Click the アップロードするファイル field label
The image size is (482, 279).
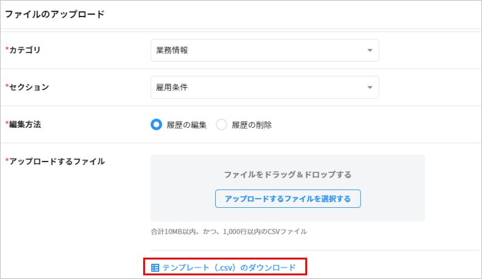tap(57, 161)
